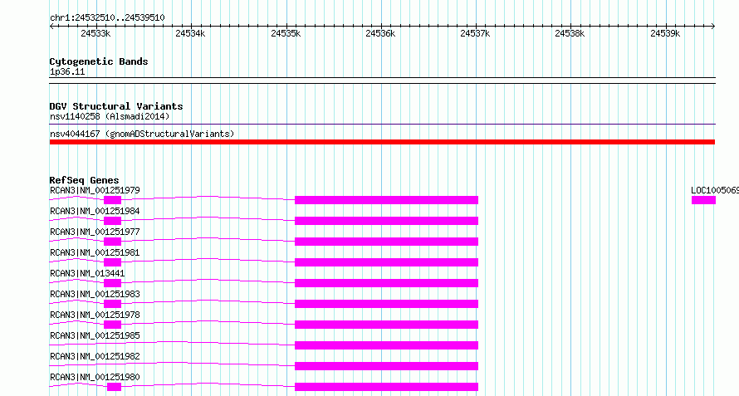Click the small exon of NM_001251981
This screenshot has height=396, width=739.
pyautogui.click(x=113, y=262)
